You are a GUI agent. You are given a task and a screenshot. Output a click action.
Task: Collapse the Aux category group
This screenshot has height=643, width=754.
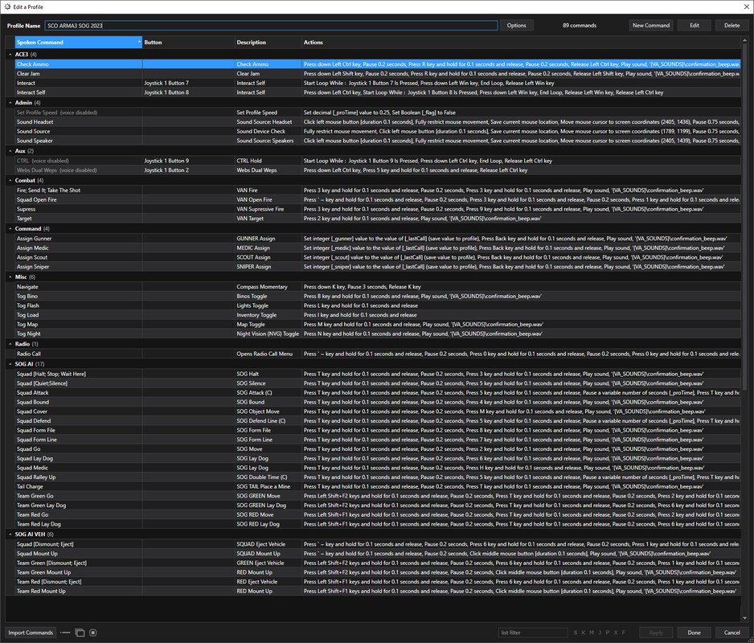[10, 151]
